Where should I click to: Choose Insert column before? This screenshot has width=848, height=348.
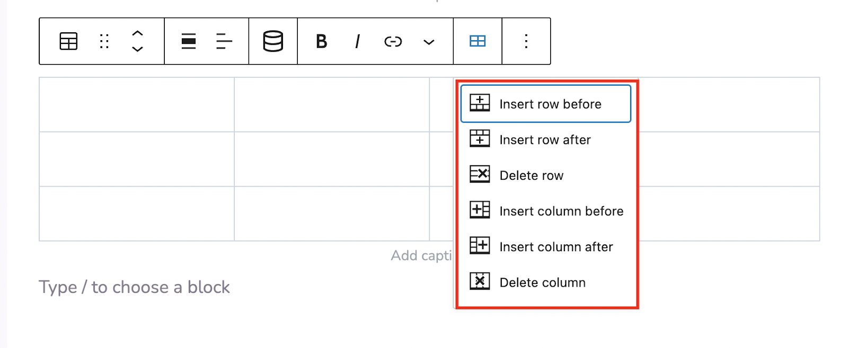click(561, 211)
